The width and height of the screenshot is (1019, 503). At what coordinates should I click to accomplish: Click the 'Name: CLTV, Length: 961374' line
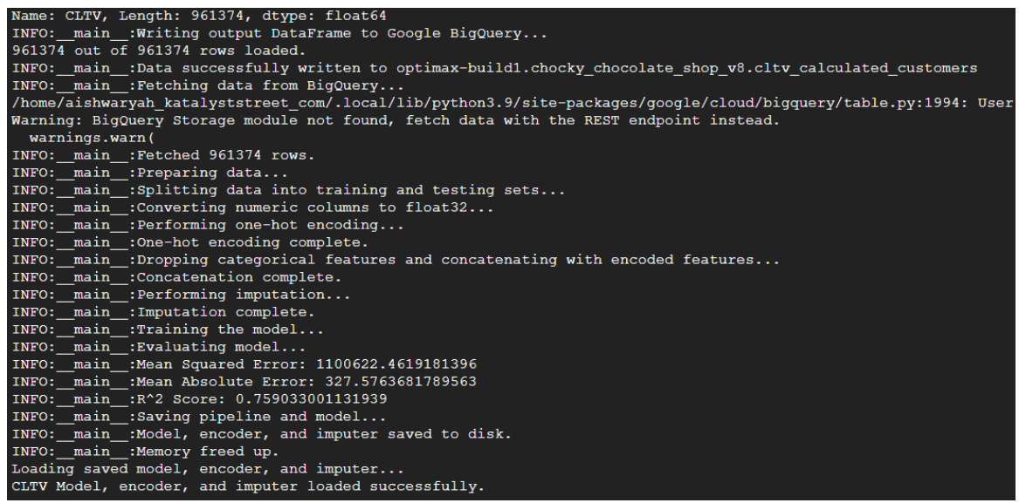(199, 16)
